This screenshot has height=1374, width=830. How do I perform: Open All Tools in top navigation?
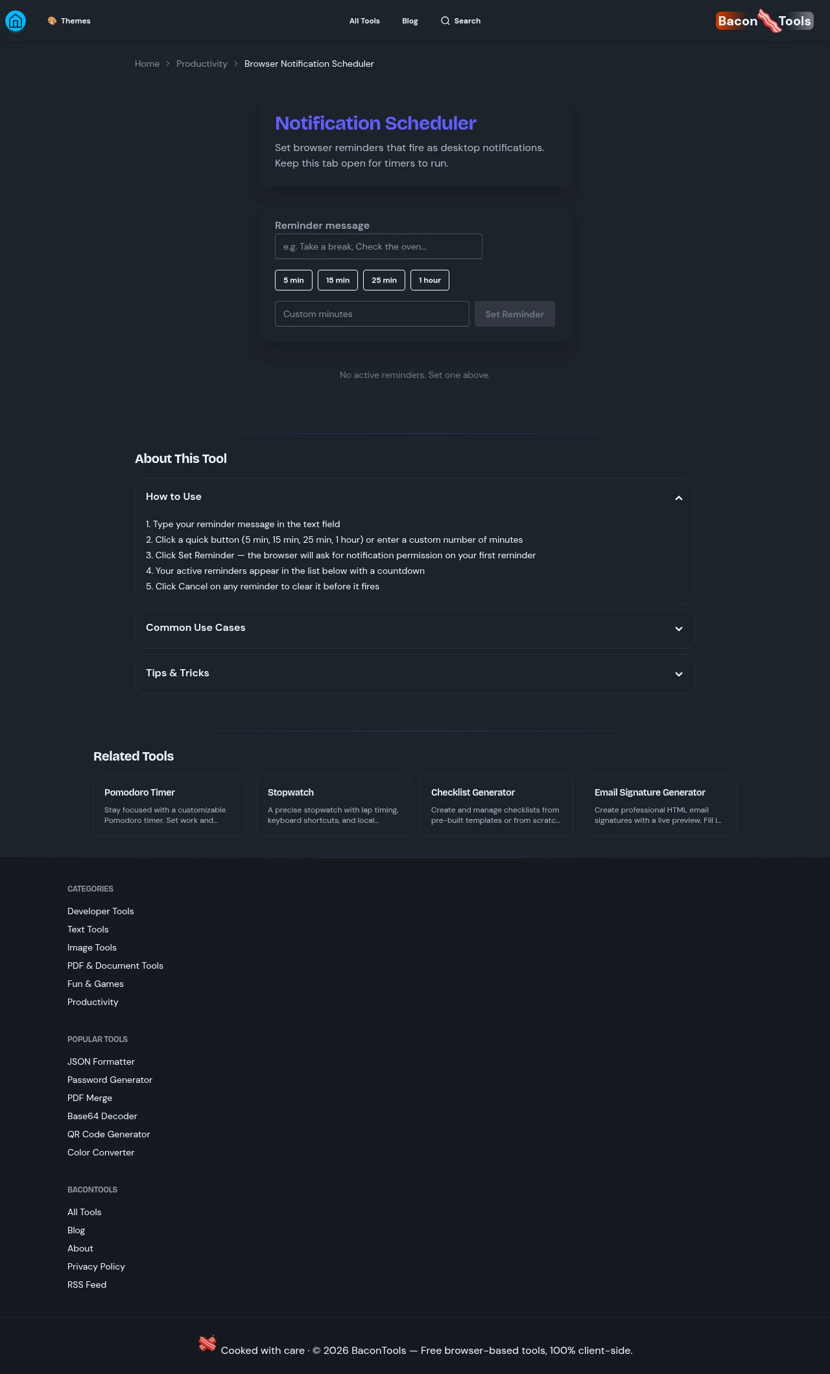point(364,21)
